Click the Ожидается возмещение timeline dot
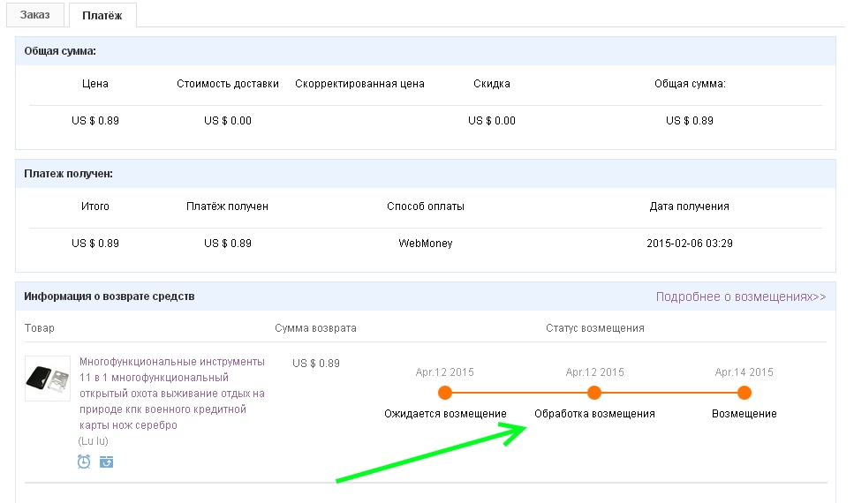The width and height of the screenshot is (854, 503). [x=445, y=393]
